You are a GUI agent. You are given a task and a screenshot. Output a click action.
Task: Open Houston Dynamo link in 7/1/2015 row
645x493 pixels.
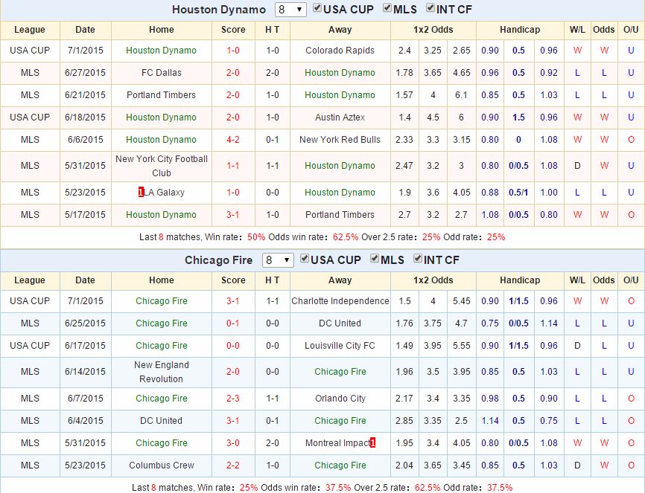(x=161, y=51)
